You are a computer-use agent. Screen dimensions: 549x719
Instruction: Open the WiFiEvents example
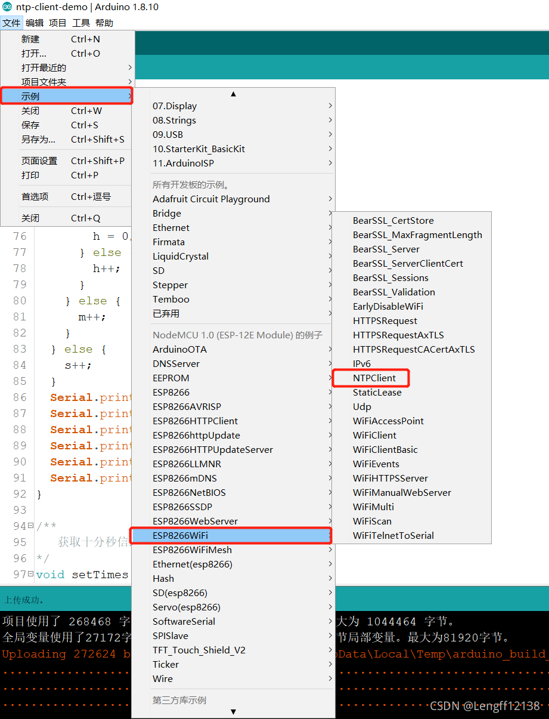click(x=411, y=464)
